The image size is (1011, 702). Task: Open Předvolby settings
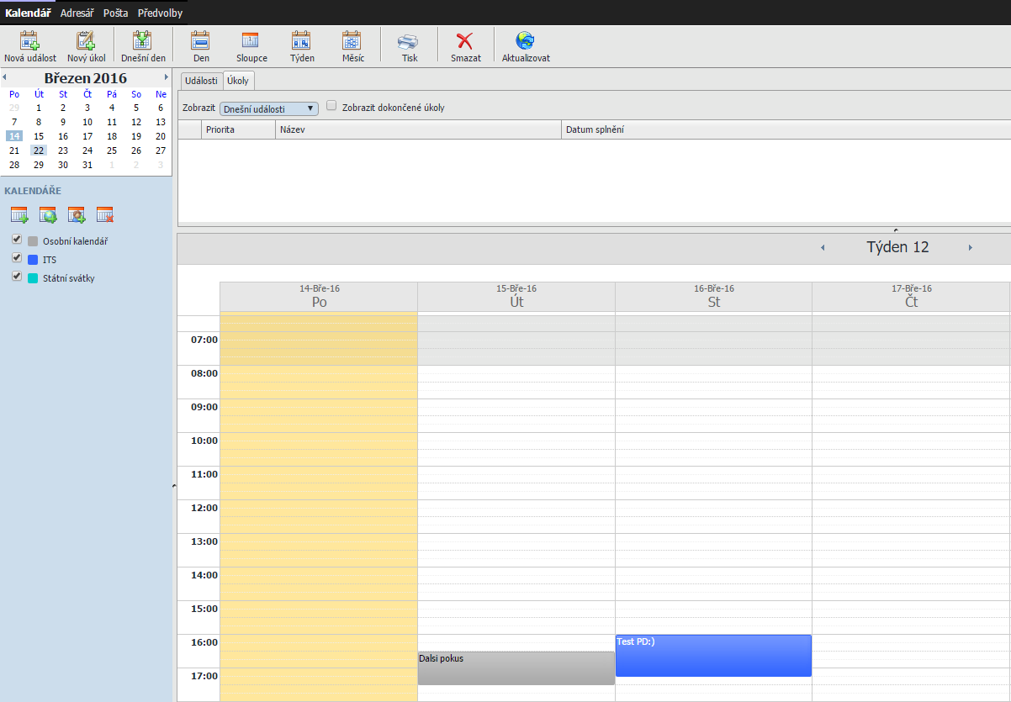pos(160,13)
